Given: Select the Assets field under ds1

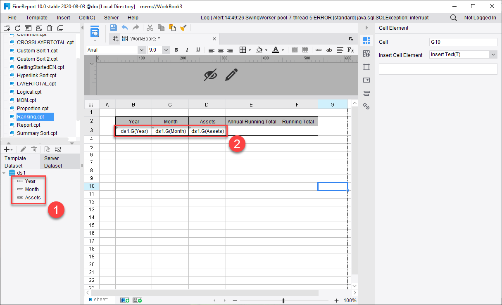Looking at the screenshot, I should coord(33,198).
